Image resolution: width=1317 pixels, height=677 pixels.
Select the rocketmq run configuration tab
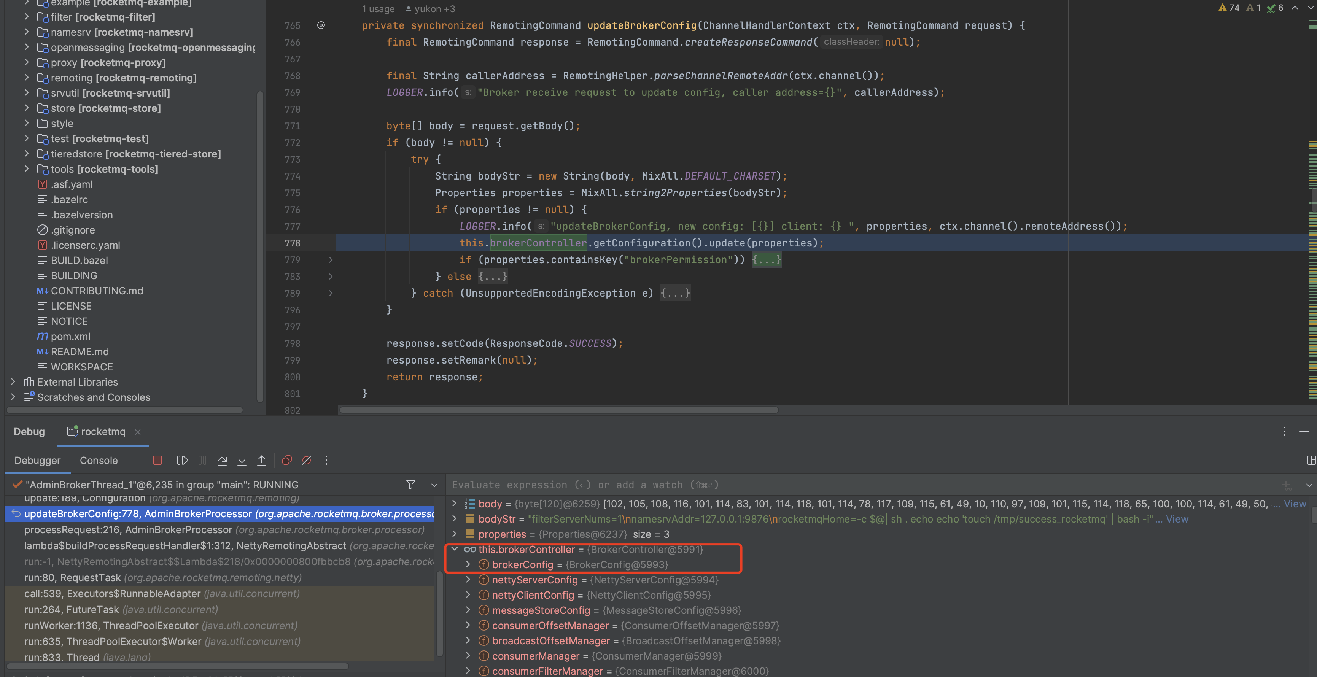(103, 432)
